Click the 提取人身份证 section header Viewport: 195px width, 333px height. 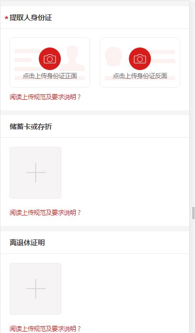[31, 18]
